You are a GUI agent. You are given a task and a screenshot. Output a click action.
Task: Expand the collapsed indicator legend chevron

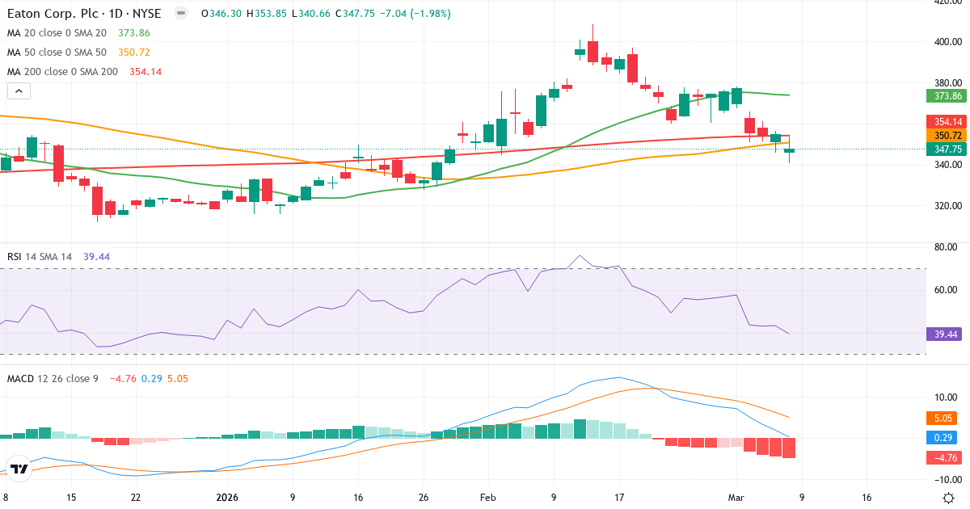(x=19, y=90)
